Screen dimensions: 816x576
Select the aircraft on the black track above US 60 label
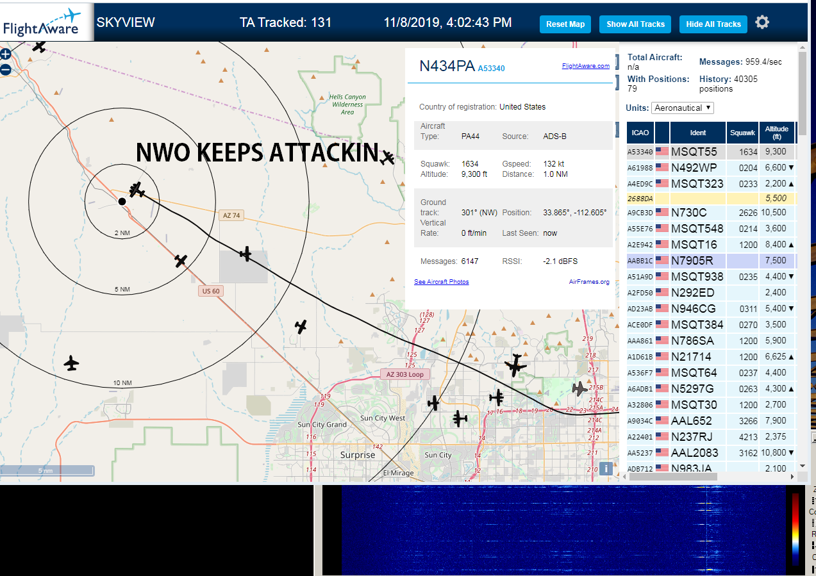point(246,254)
